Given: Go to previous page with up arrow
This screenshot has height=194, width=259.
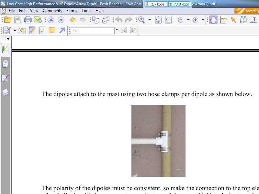Looking at the screenshot, I should pos(51,20).
